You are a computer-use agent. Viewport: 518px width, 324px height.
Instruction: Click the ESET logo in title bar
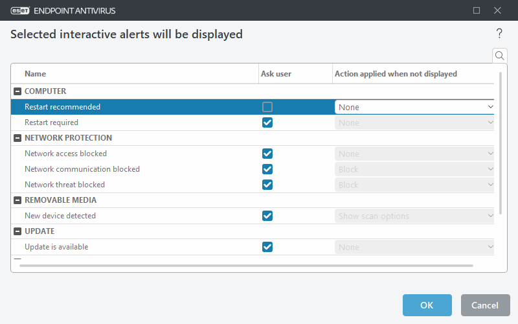20,10
